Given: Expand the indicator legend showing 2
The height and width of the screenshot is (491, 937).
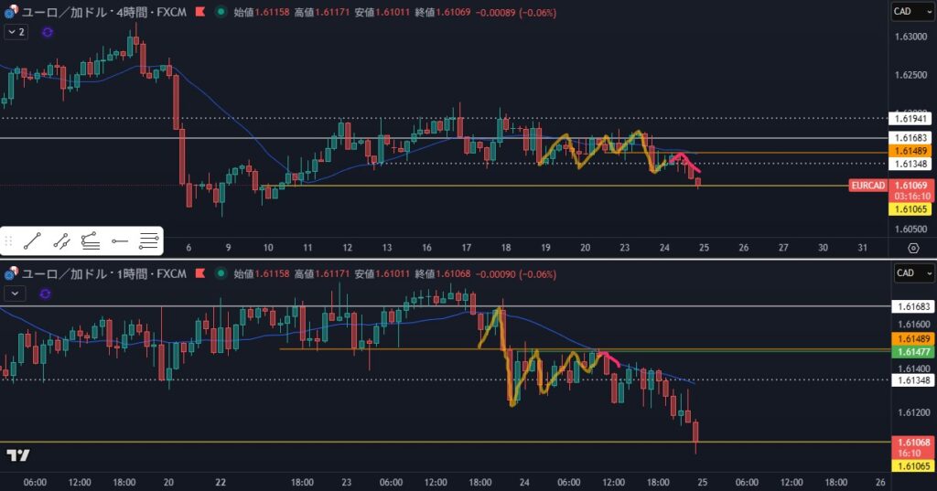Looking at the screenshot, I should (16, 31).
